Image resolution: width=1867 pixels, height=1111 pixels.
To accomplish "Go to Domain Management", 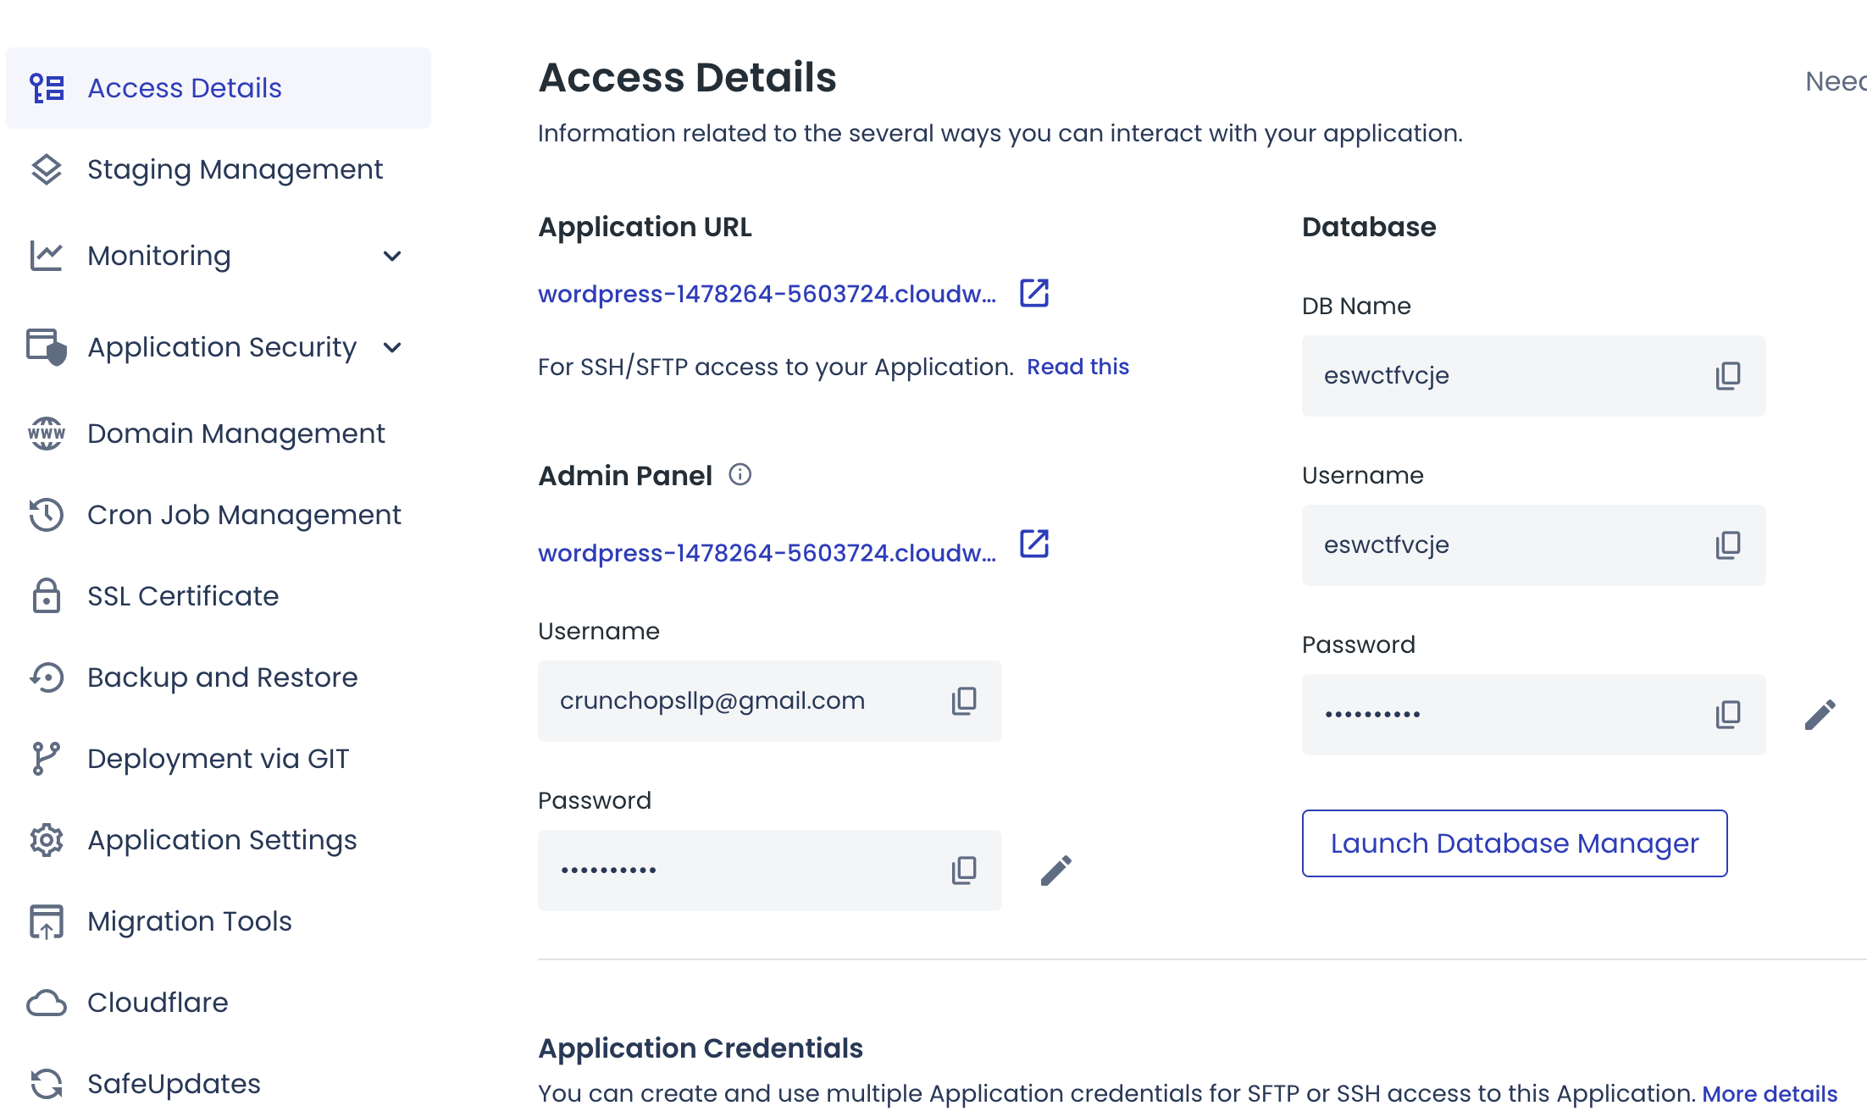I will point(235,434).
